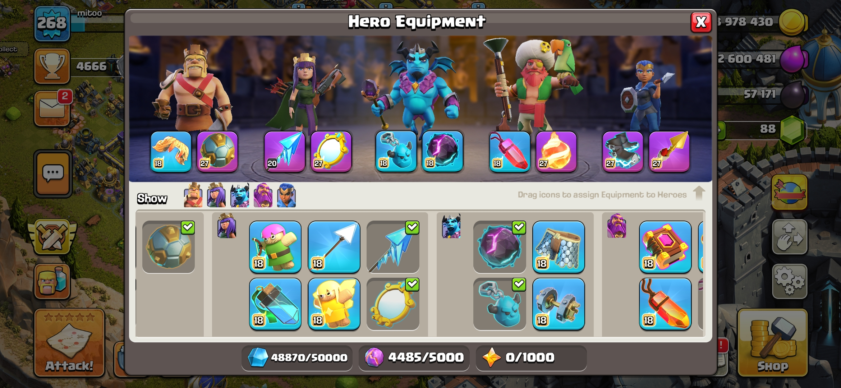Select the Eternal Tome equipment
Screen dimensions: 841x388
[x=665, y=247]
